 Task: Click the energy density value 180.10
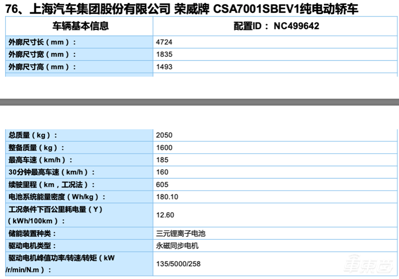pyautogui.click(x=166, y=197)
